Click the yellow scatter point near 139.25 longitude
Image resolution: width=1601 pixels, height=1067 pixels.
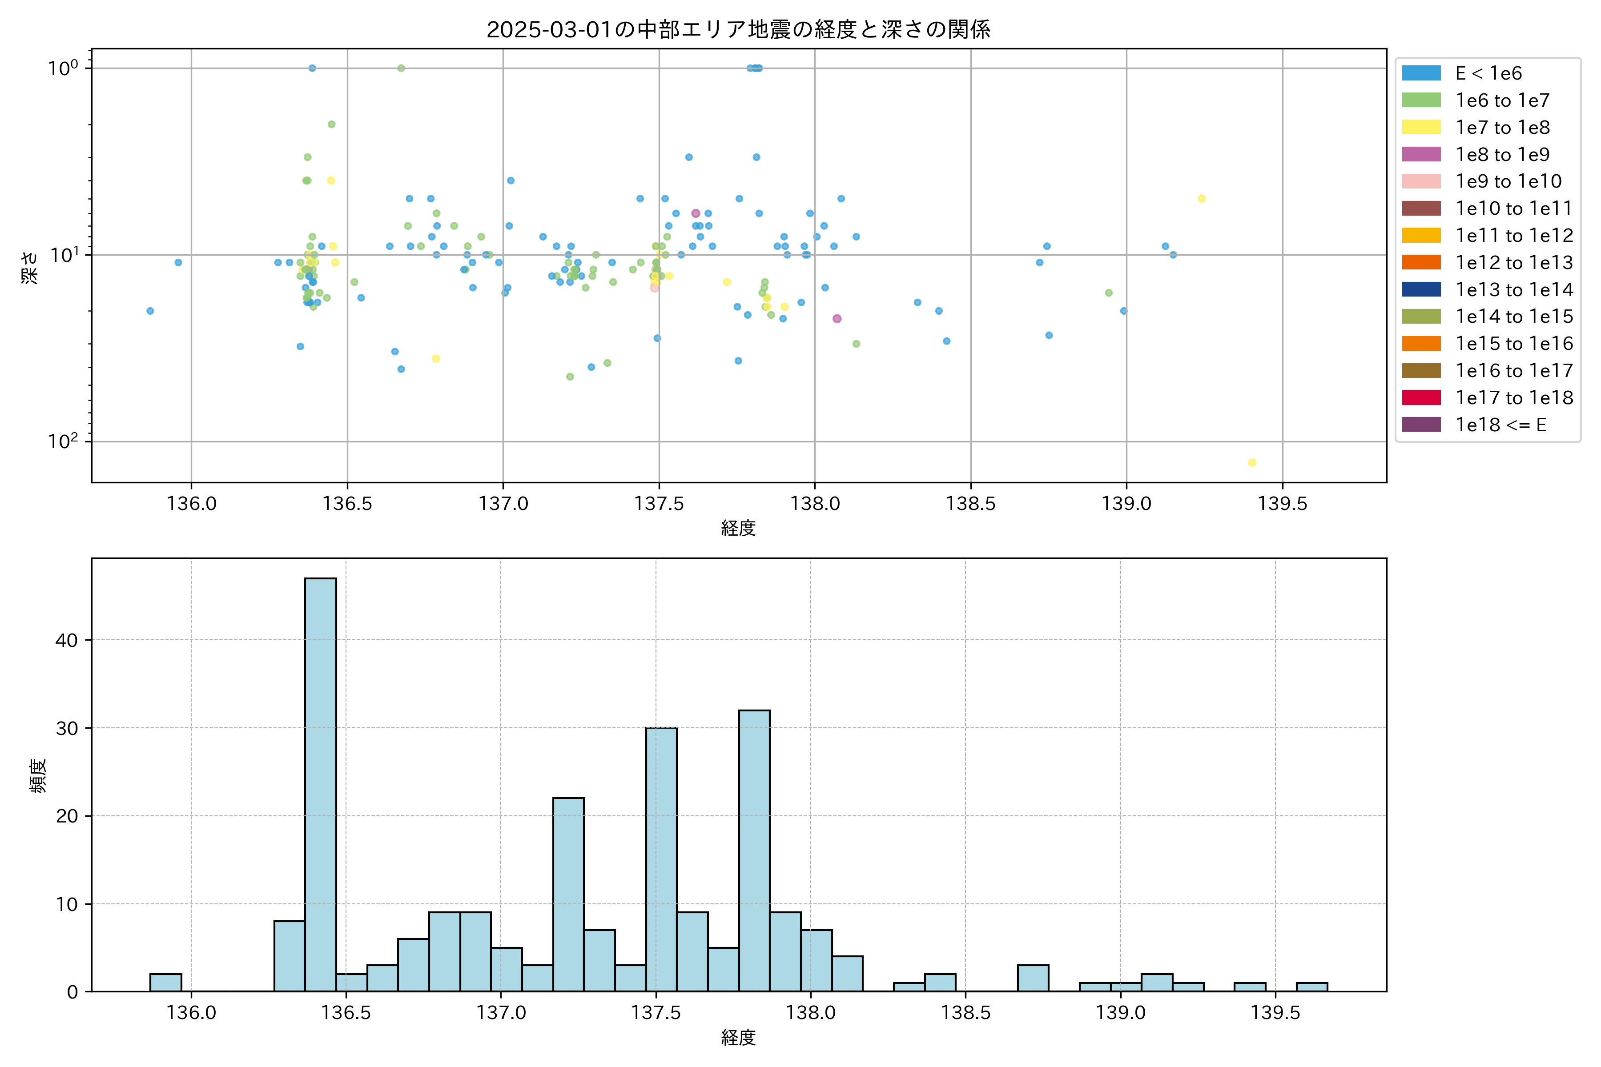(x=1202, y=199)
